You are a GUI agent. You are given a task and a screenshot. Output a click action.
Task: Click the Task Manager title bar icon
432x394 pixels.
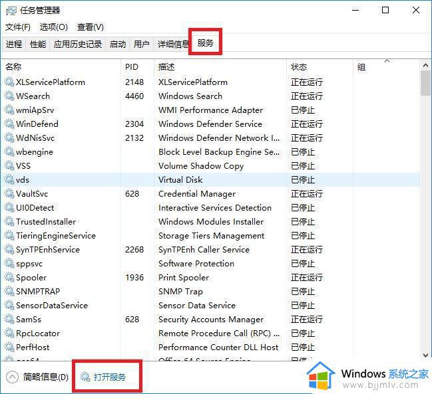click(11, 11)
